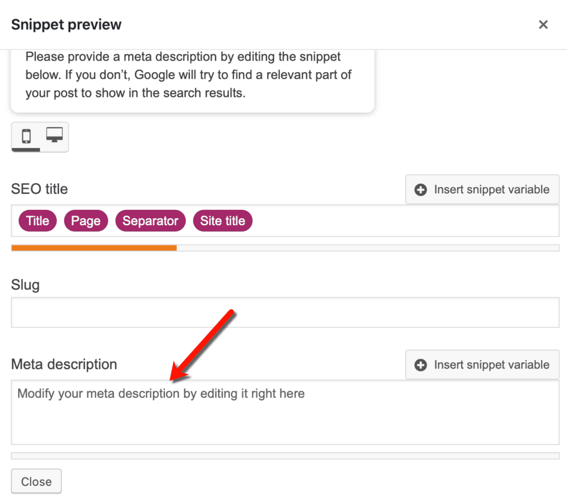Toggle mobile view in the preview switcher
Screen dimensions: 567x504
(x=26, y=137)
